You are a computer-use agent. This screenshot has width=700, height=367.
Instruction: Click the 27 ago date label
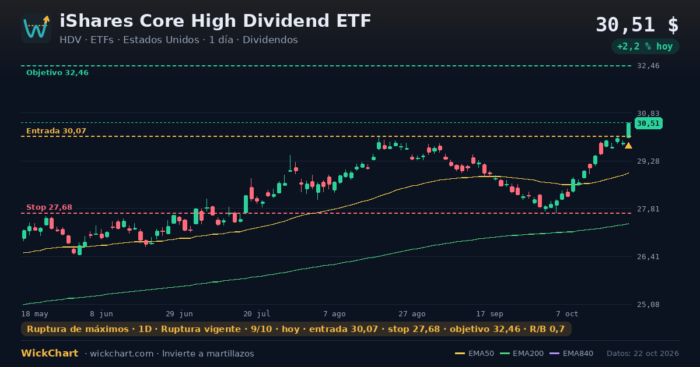point(412,314)
